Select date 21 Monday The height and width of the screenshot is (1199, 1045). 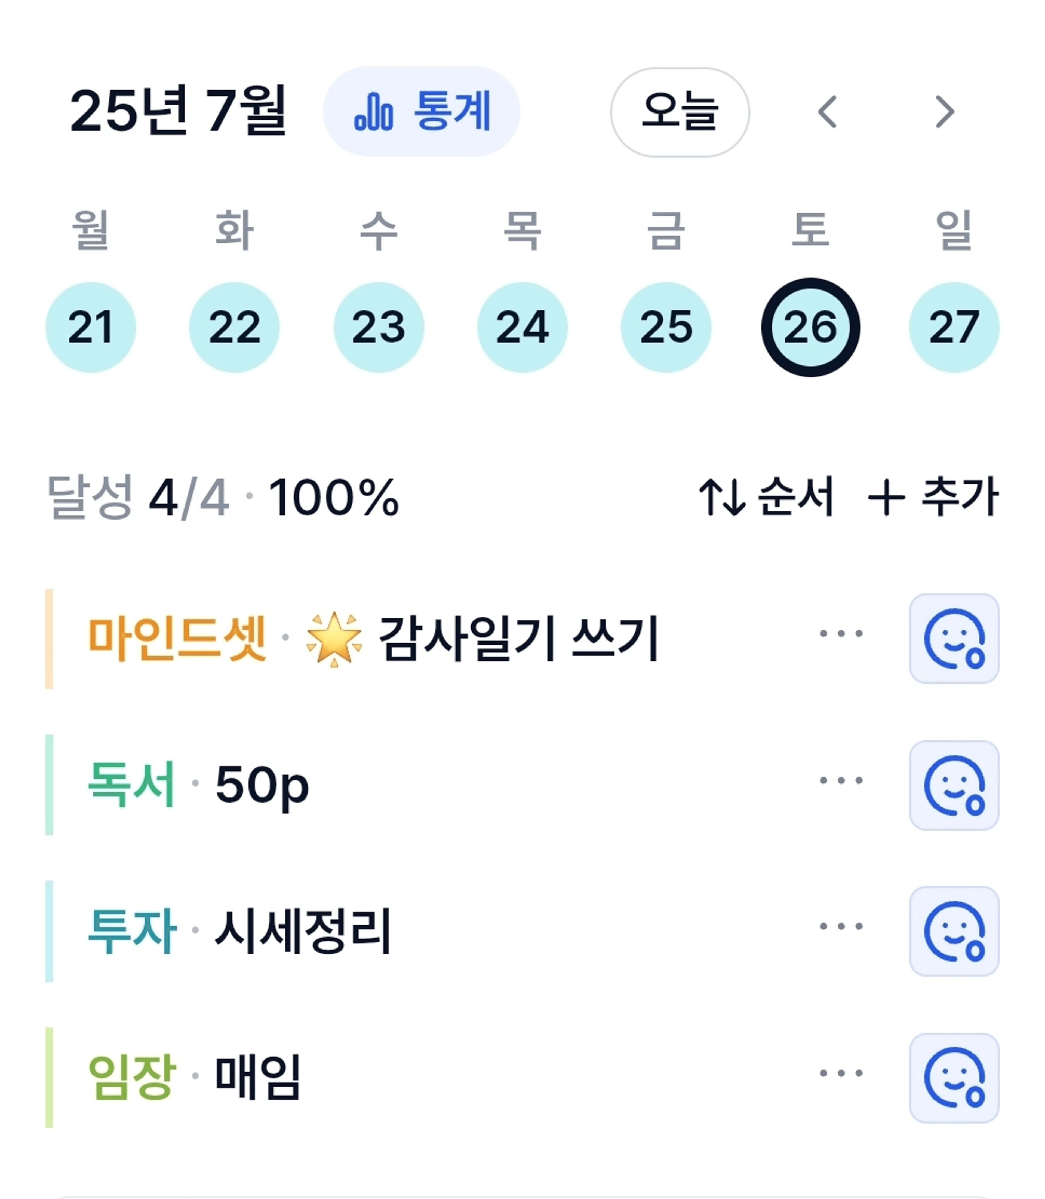tap(90, 327)
